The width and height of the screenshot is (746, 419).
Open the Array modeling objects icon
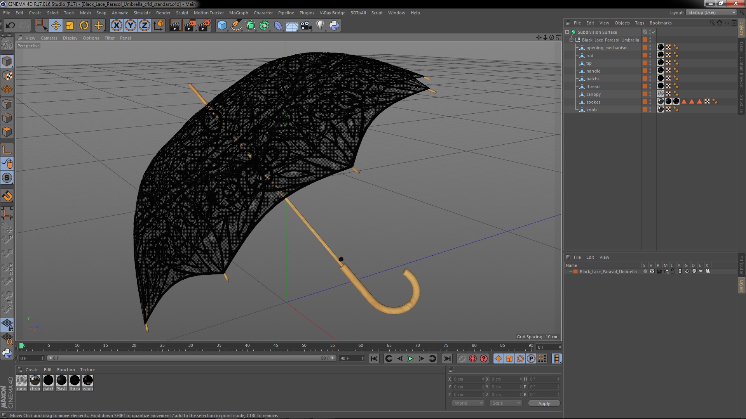[264, 26]
